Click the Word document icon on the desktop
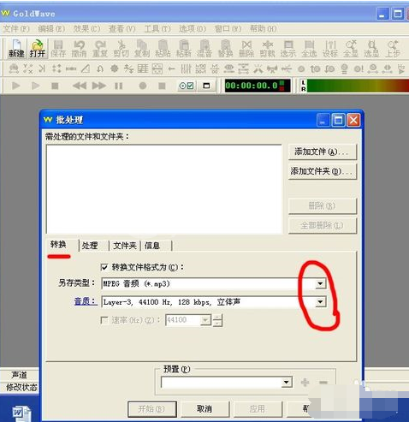This screenshot has height=422, width=409. point(21,413)
